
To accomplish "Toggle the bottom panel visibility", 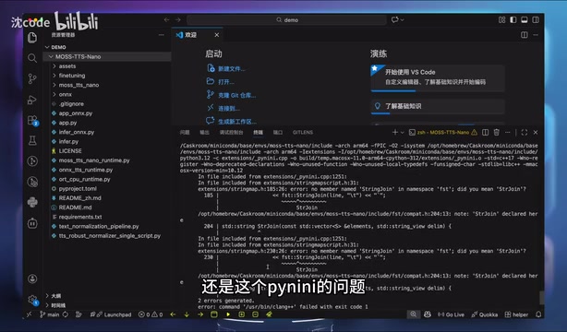I will [525, 20].
